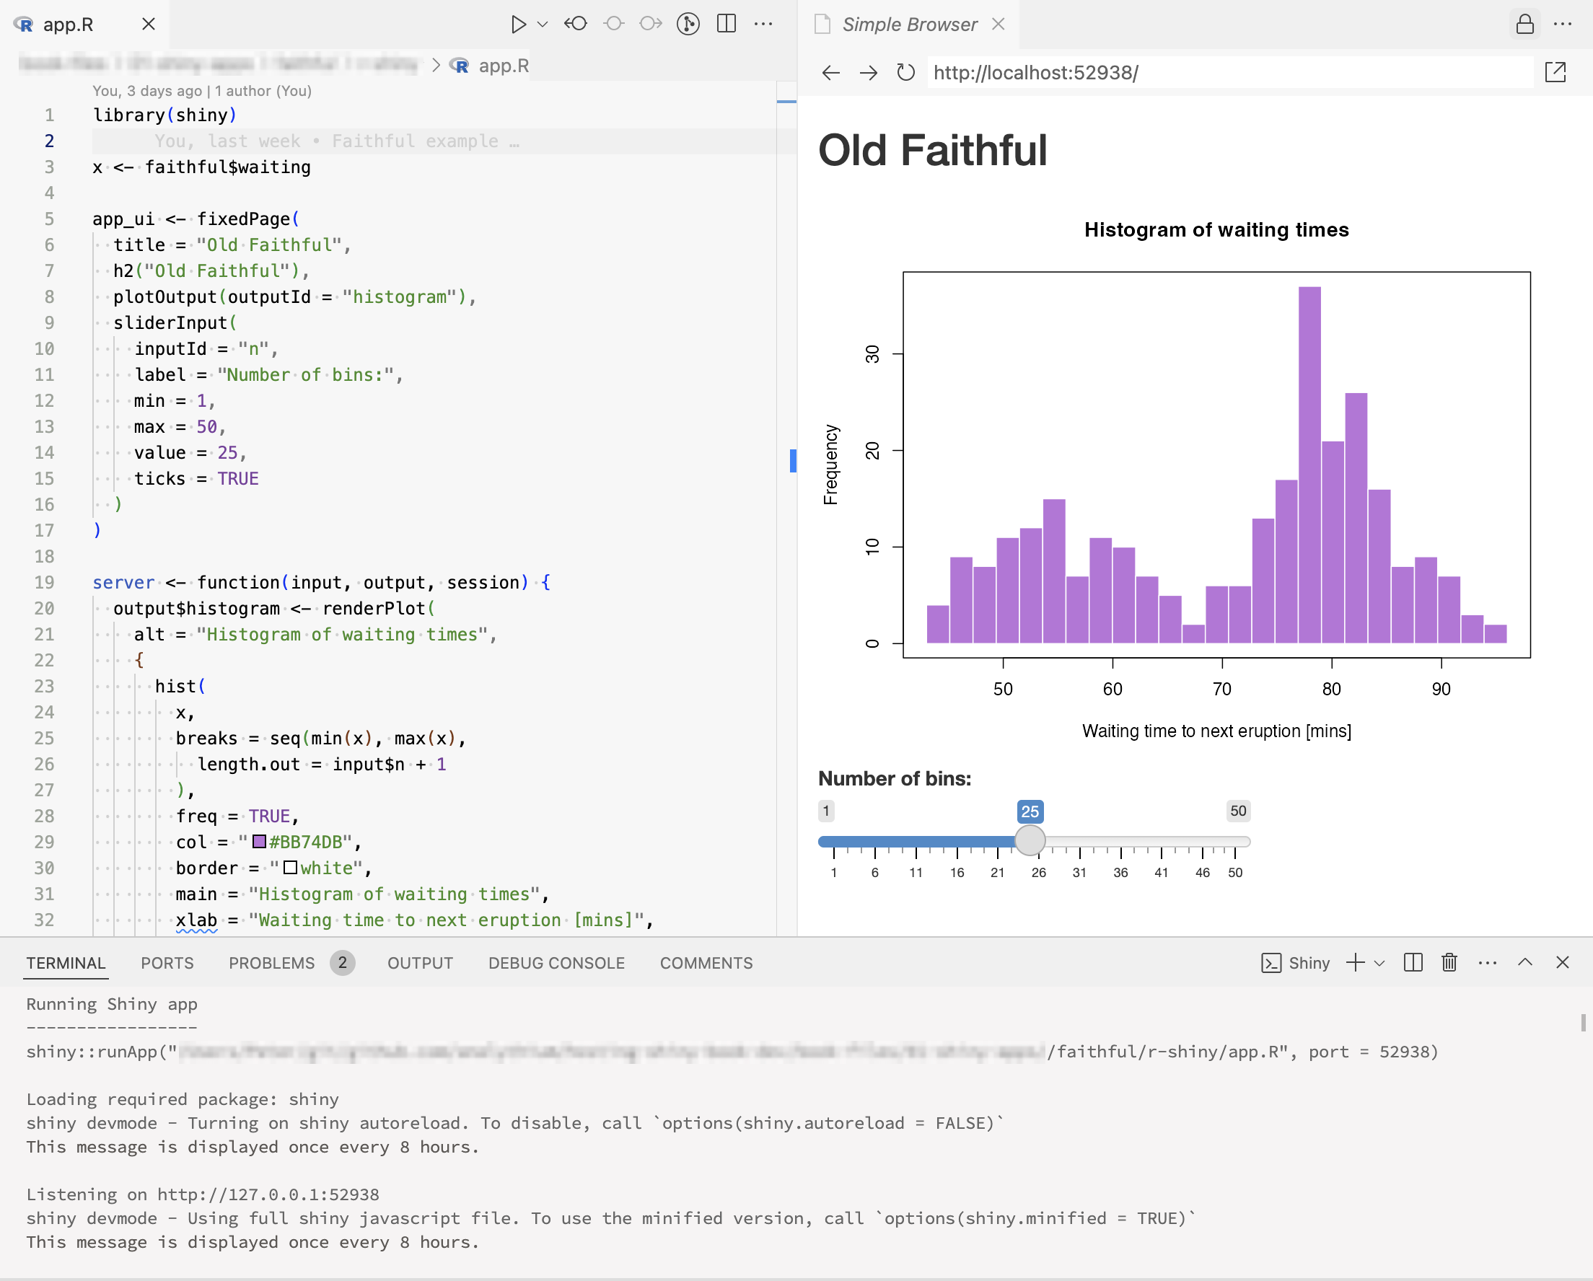Toggle the ticks checkbox in sliderInput code
The width and height of the screenshot is (1593, 1281).
point(237,477)
